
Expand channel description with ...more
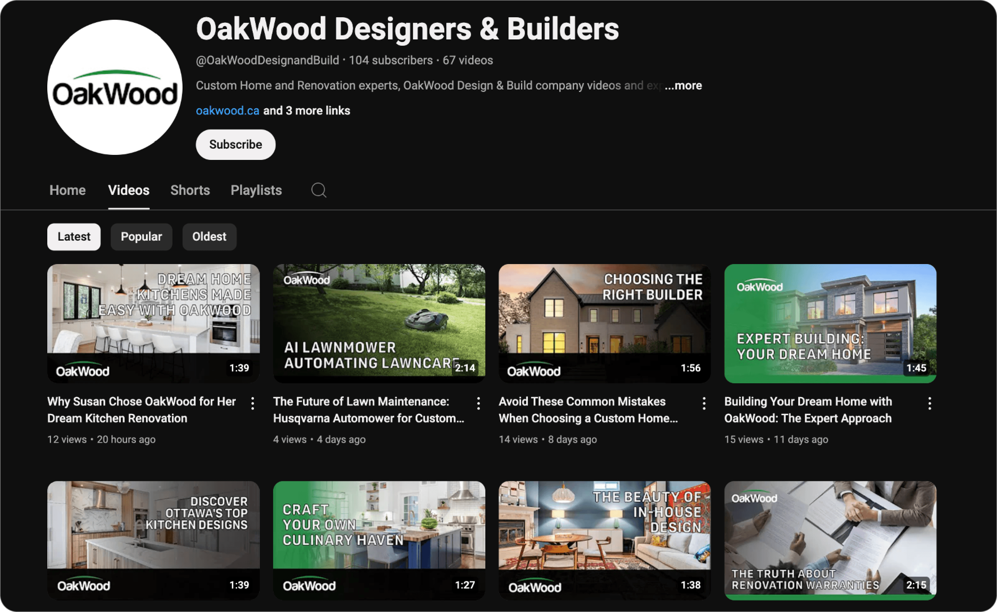683,85
